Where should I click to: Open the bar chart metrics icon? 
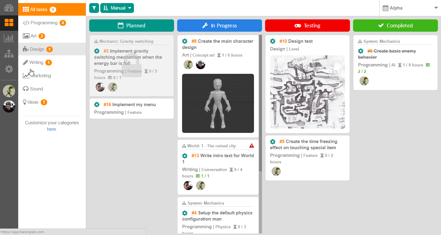click(9, 38)
